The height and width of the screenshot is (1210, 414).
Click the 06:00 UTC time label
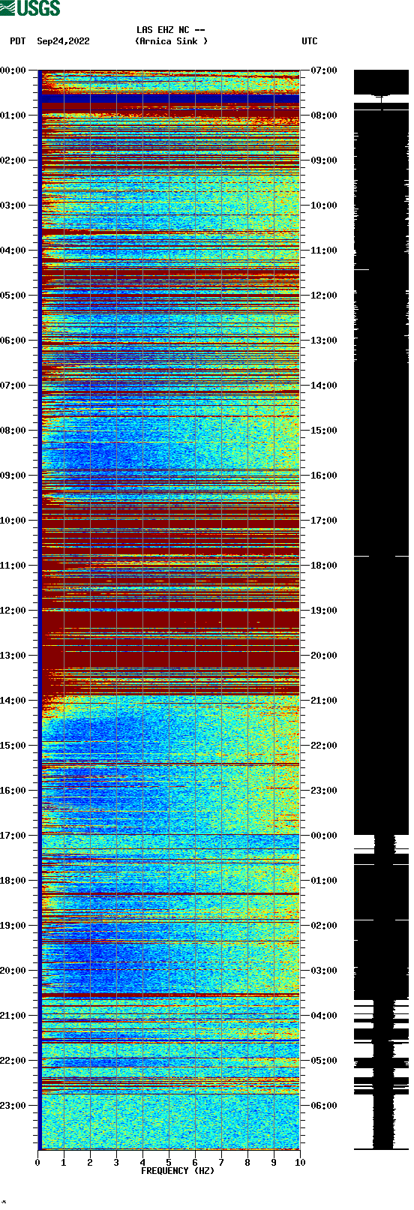point(323,1106)
